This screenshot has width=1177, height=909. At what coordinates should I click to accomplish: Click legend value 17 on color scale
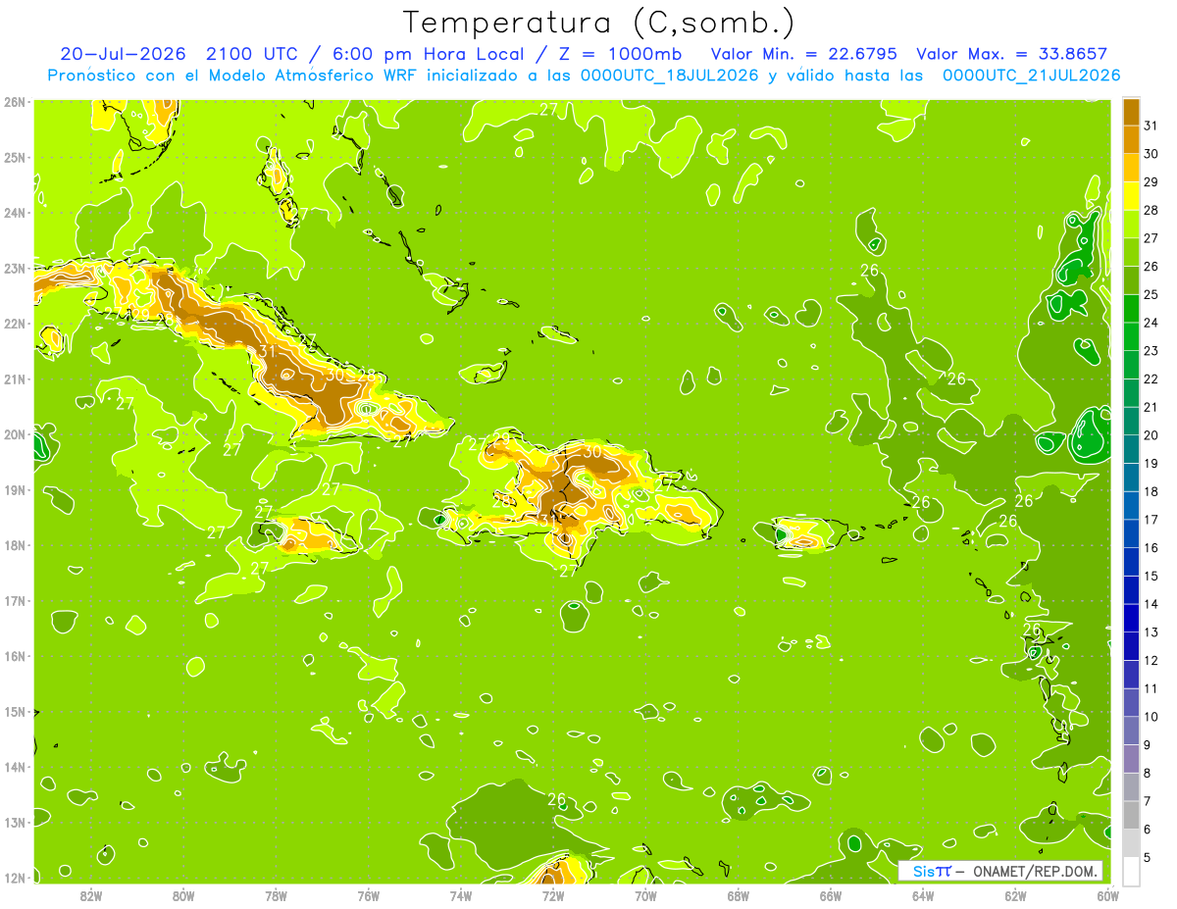pos(1151,519)
